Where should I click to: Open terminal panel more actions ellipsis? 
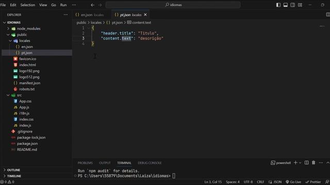pos(321,163)
